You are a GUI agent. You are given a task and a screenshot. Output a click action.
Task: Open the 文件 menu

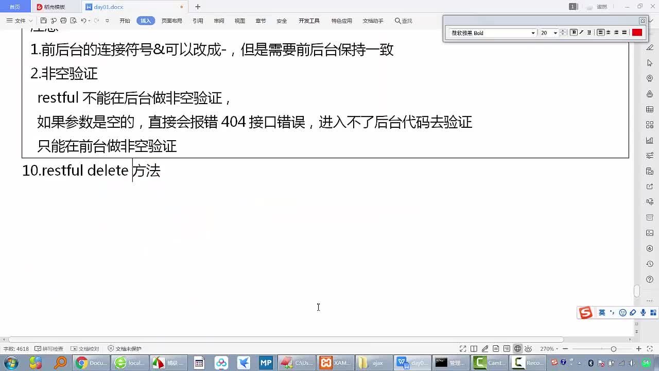20,21
